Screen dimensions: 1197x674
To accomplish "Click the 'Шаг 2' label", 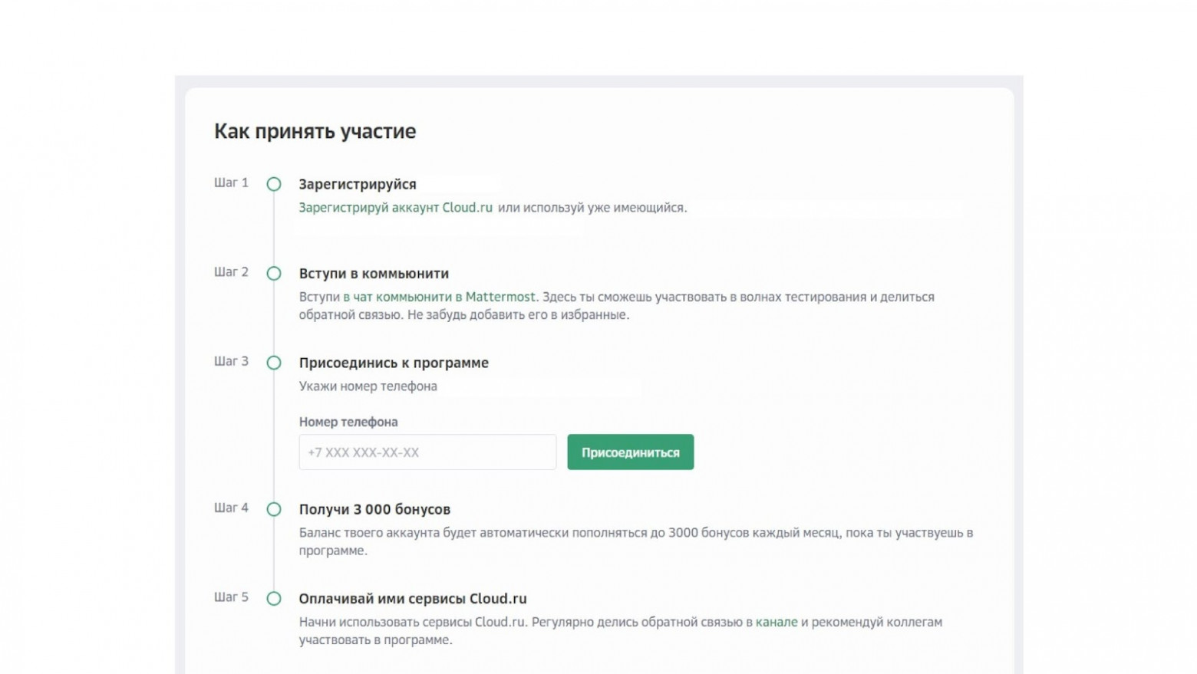I will 231,272.
